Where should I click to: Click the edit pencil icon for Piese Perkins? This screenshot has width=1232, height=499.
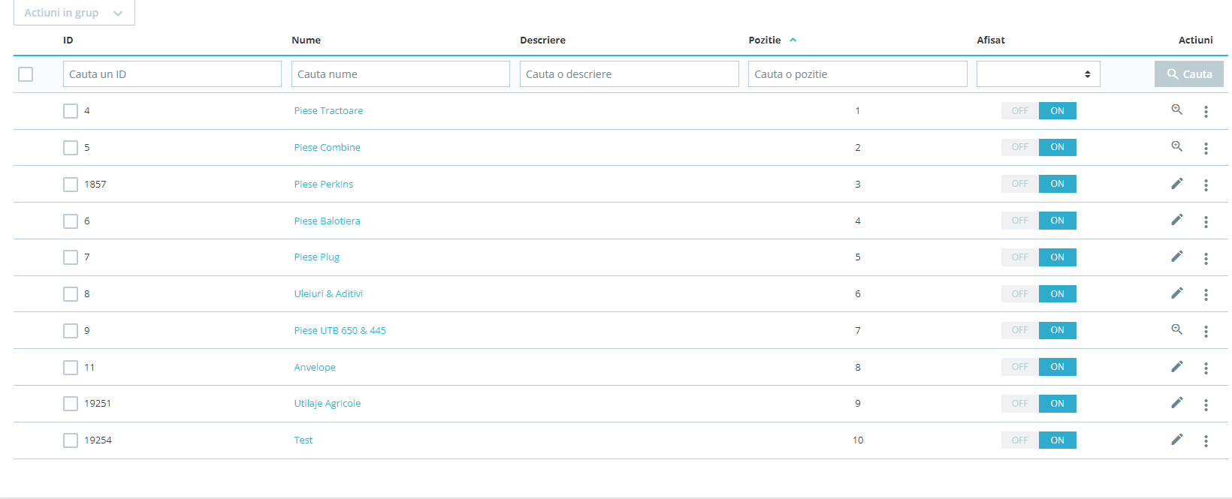click(1177, 183)
